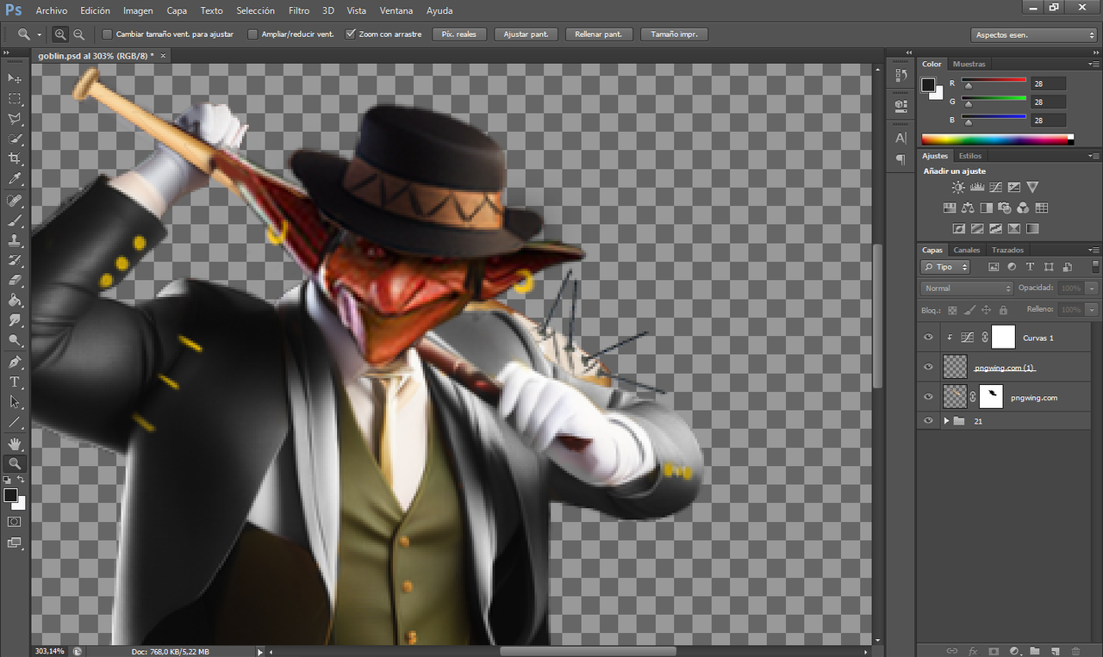Select the Move tool
Screen dimensions: 1103x657
point(15,78)
